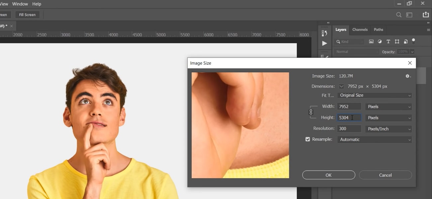
Task: Toggle the constrain proportions chain-link icon
Action: pyautogui.click(x=311, y=112)
